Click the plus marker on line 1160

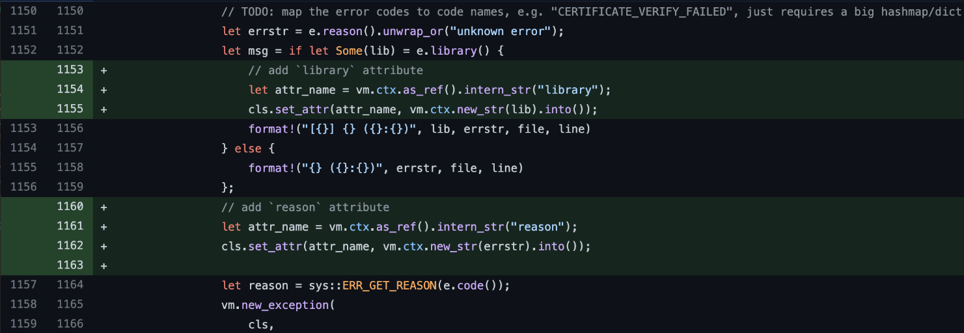click(x=103, y=207)
